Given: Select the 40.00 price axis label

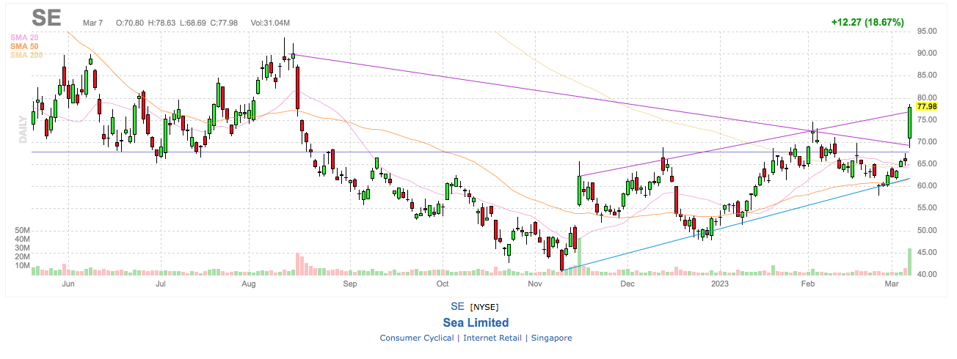Looking at the screenshot, I should coord(928,275).
